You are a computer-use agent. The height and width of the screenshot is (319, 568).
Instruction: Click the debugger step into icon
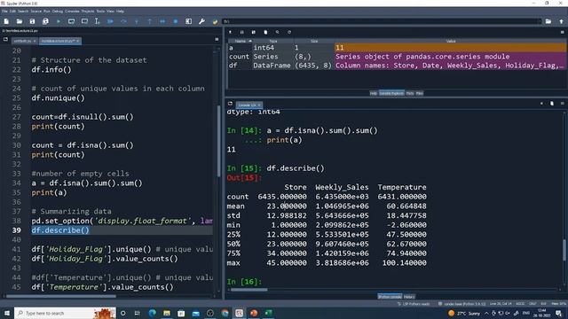tap(137, 21)
